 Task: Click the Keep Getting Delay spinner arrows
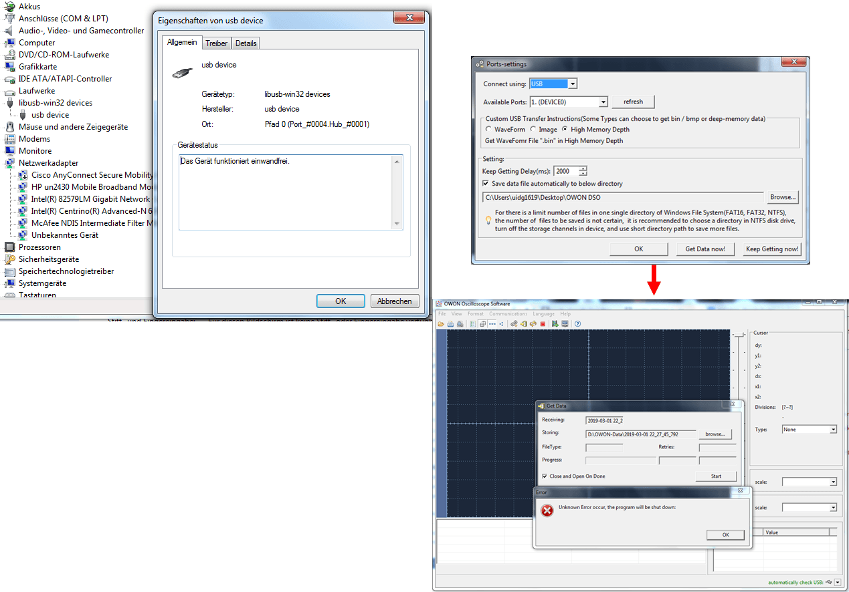click(x=583, y=171)
